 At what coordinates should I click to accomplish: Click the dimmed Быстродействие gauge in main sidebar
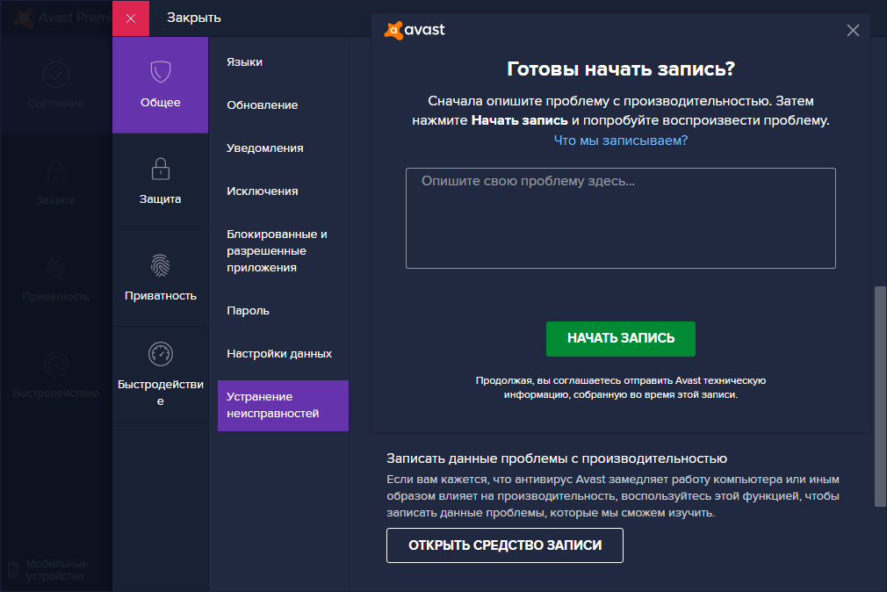point(56,365)
